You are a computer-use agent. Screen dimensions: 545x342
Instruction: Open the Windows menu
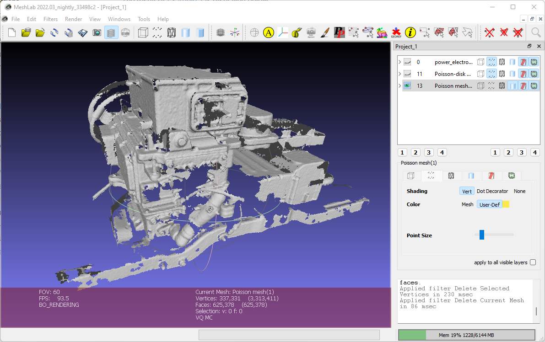point(119,19)
